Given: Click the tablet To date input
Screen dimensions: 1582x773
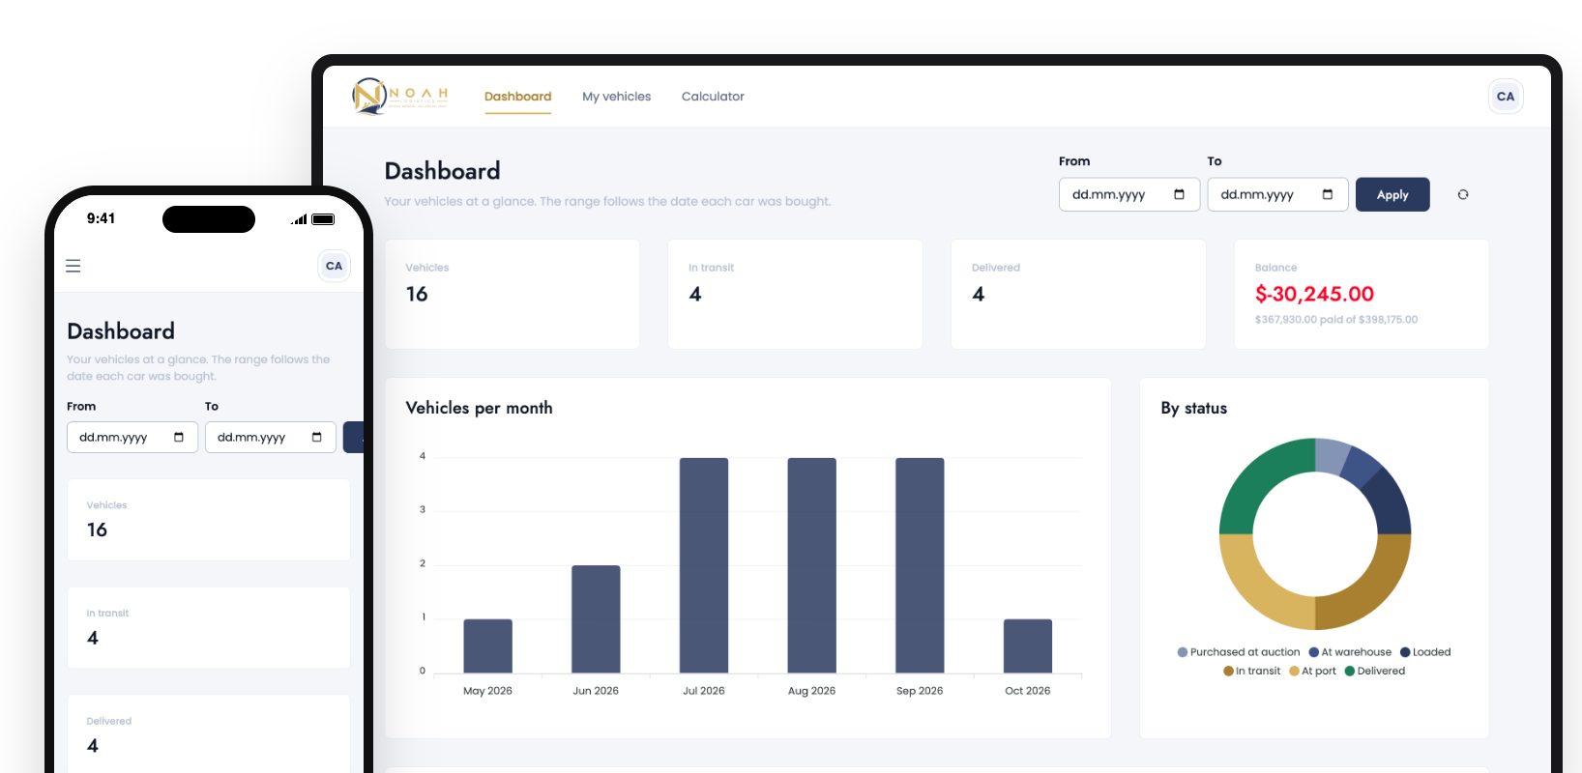Looking at the screenshot, I should [1277, 194].
